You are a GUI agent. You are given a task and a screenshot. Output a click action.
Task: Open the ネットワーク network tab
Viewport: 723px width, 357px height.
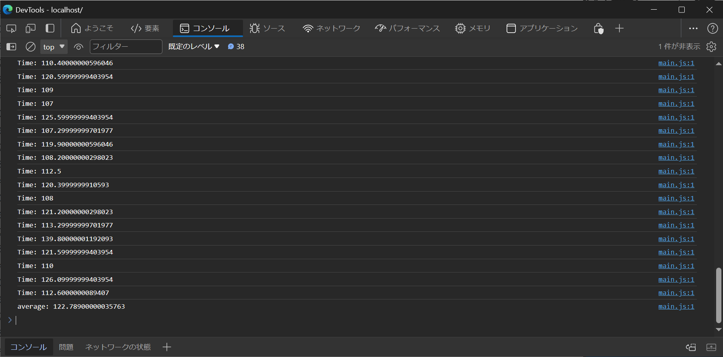pyautogui.click(x=332, y=28)
